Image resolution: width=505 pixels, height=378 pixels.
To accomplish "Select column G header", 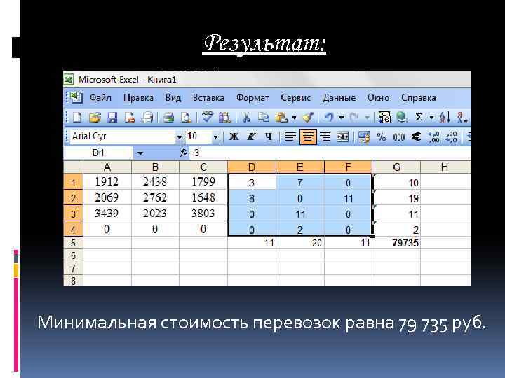I will click(x=396, y=167).
